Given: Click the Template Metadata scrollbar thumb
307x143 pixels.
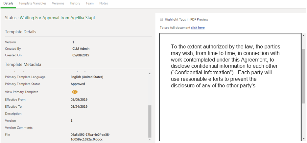Looking at the screenshot, I should [x=150, y=121].
